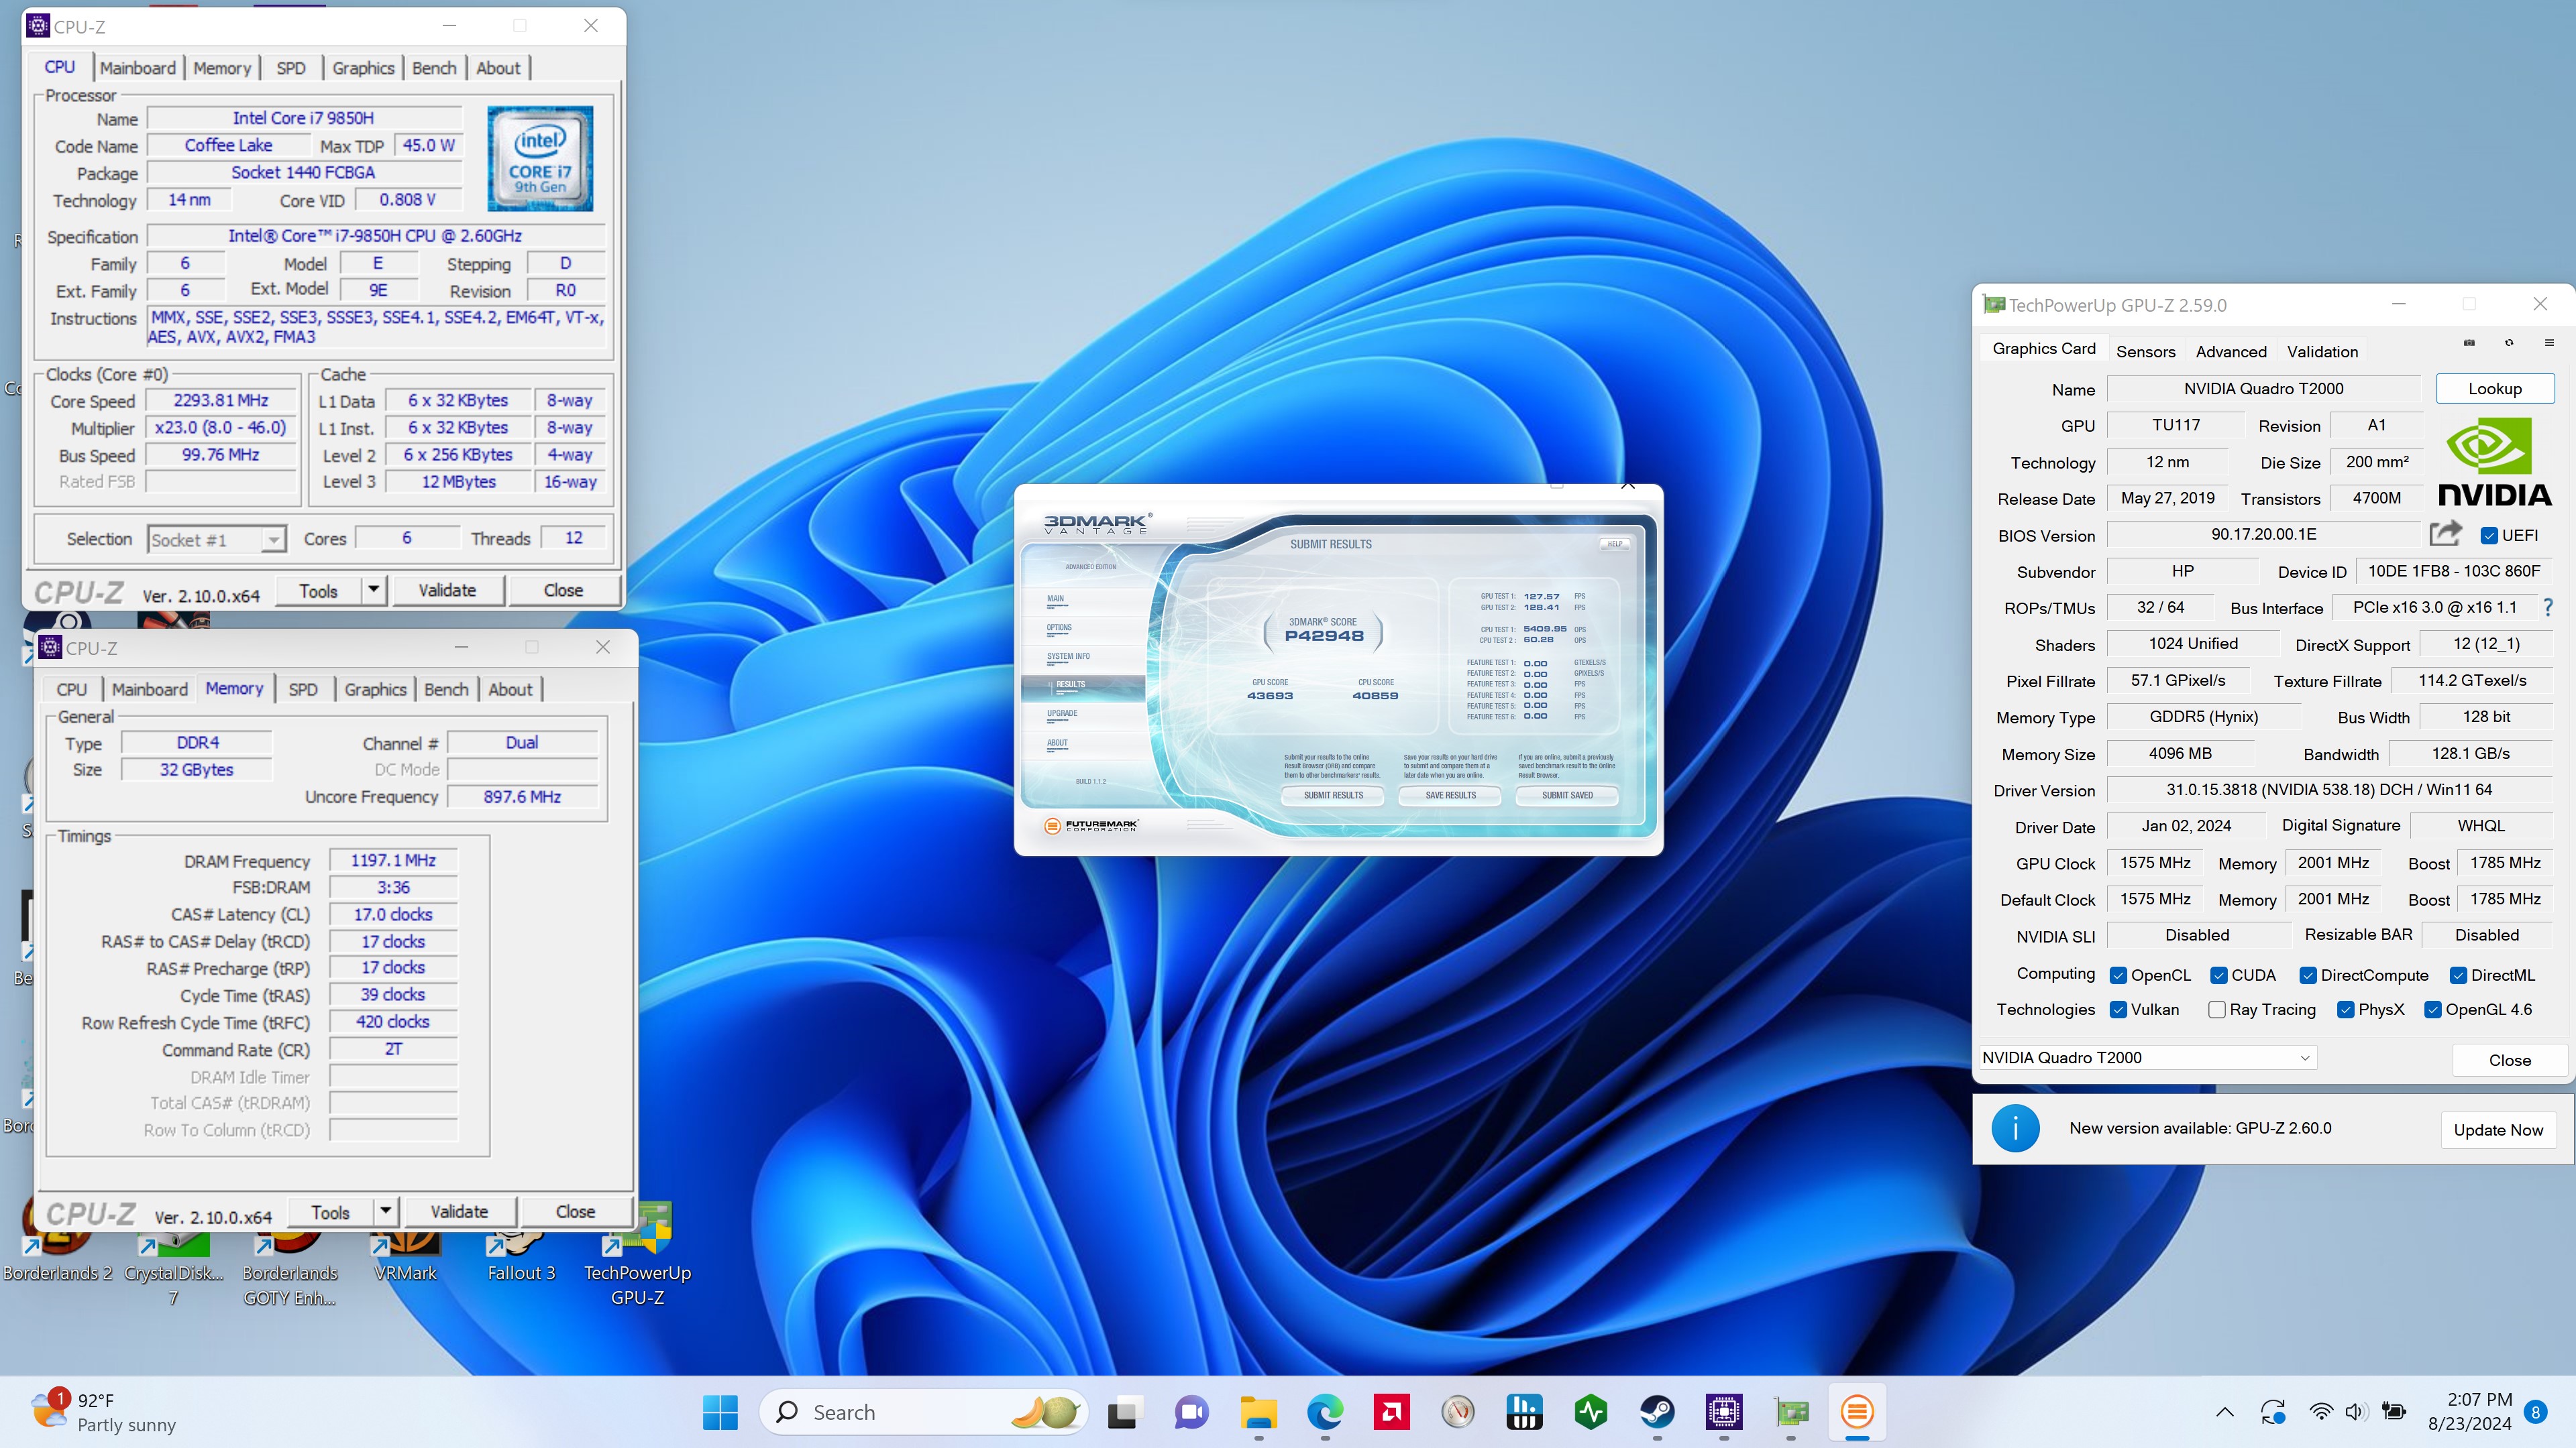Click SUBMIT RESULTS in 3DMark Vantage
Image resolution: width=2576 pixels, height=1448 pixels.
1333,796
